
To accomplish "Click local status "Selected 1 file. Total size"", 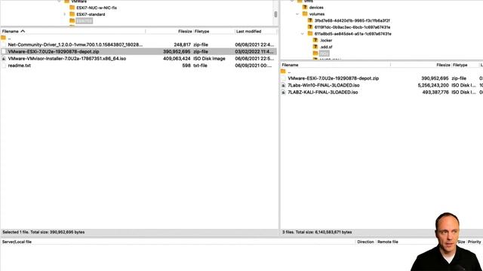I will (44, 233).
